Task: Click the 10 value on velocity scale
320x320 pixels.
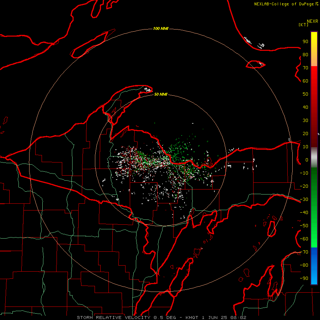Action: tap(305, 147)
